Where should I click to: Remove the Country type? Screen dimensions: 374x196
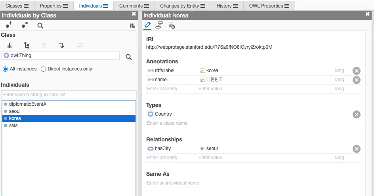pyautogui.click(x=357, y=114)
